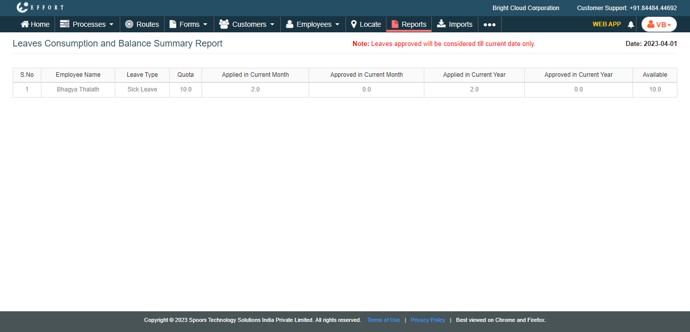Click the three dots more menu icon

pos(489,24)
